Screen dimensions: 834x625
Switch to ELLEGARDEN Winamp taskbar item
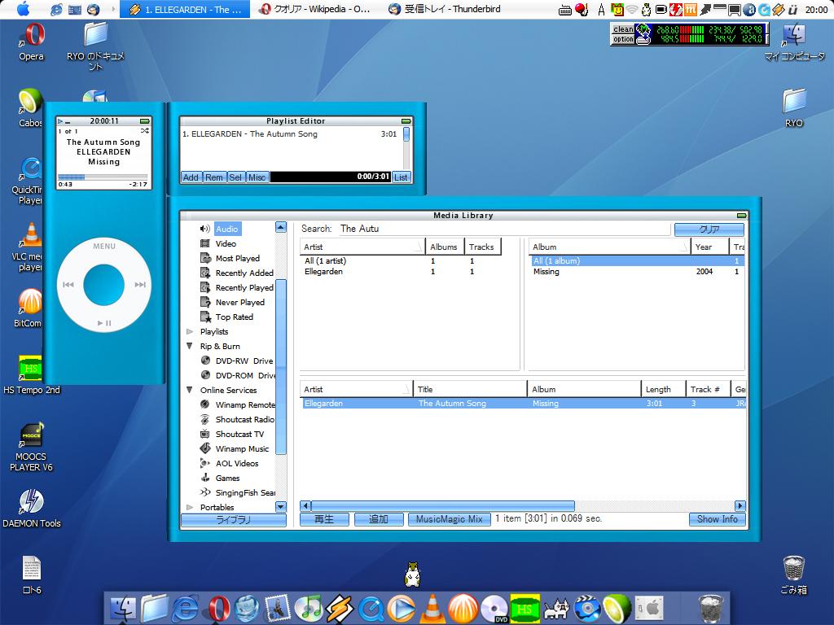click(185, 9)
